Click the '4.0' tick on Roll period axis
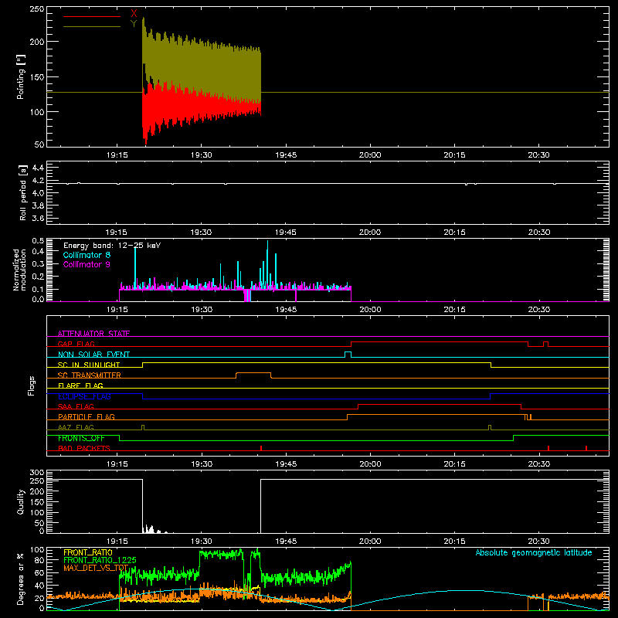The height and width of the screenshot is (618, 618). 38,193
